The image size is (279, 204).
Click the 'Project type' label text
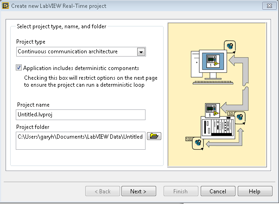pos(31,42)
